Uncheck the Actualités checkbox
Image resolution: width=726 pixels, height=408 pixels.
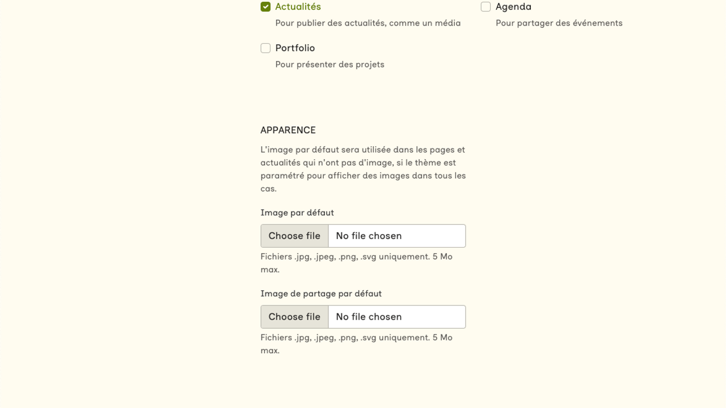coord(265,7)
